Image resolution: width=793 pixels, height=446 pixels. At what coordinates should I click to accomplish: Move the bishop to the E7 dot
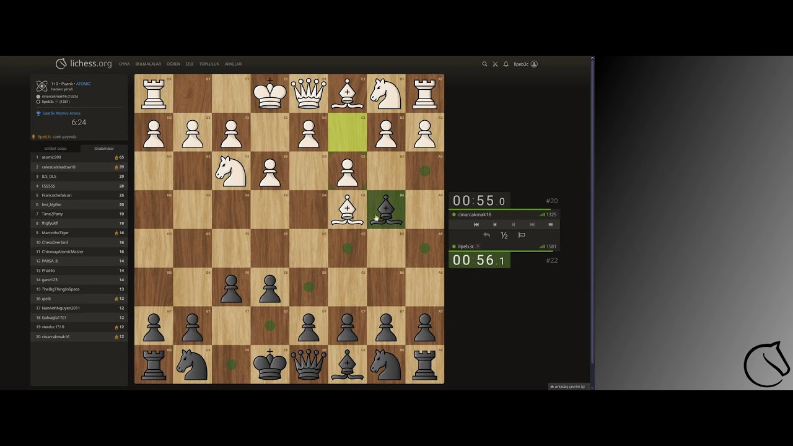click(x=270, y=326)
